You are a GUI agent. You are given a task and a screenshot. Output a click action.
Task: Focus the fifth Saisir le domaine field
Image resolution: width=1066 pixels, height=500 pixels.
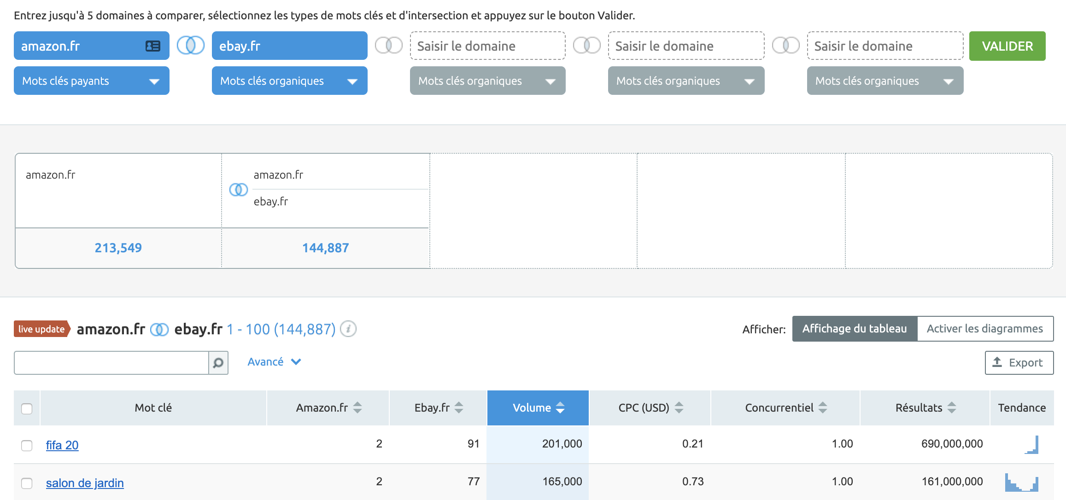pyautogui.click(x=885, y=46)
